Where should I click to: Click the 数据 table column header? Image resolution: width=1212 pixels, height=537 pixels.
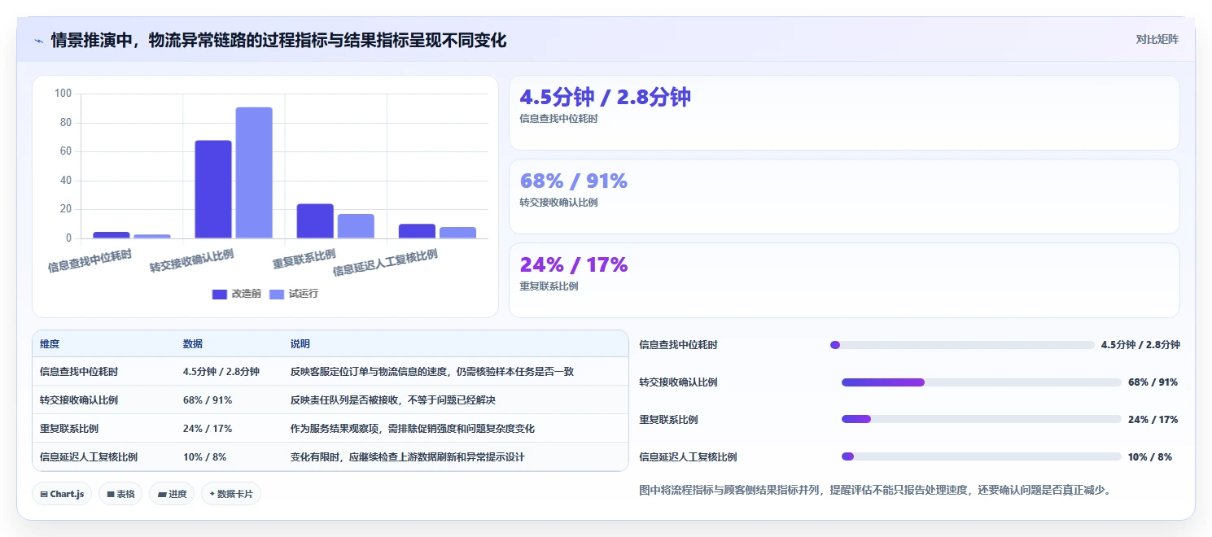[x=193, y=344]
